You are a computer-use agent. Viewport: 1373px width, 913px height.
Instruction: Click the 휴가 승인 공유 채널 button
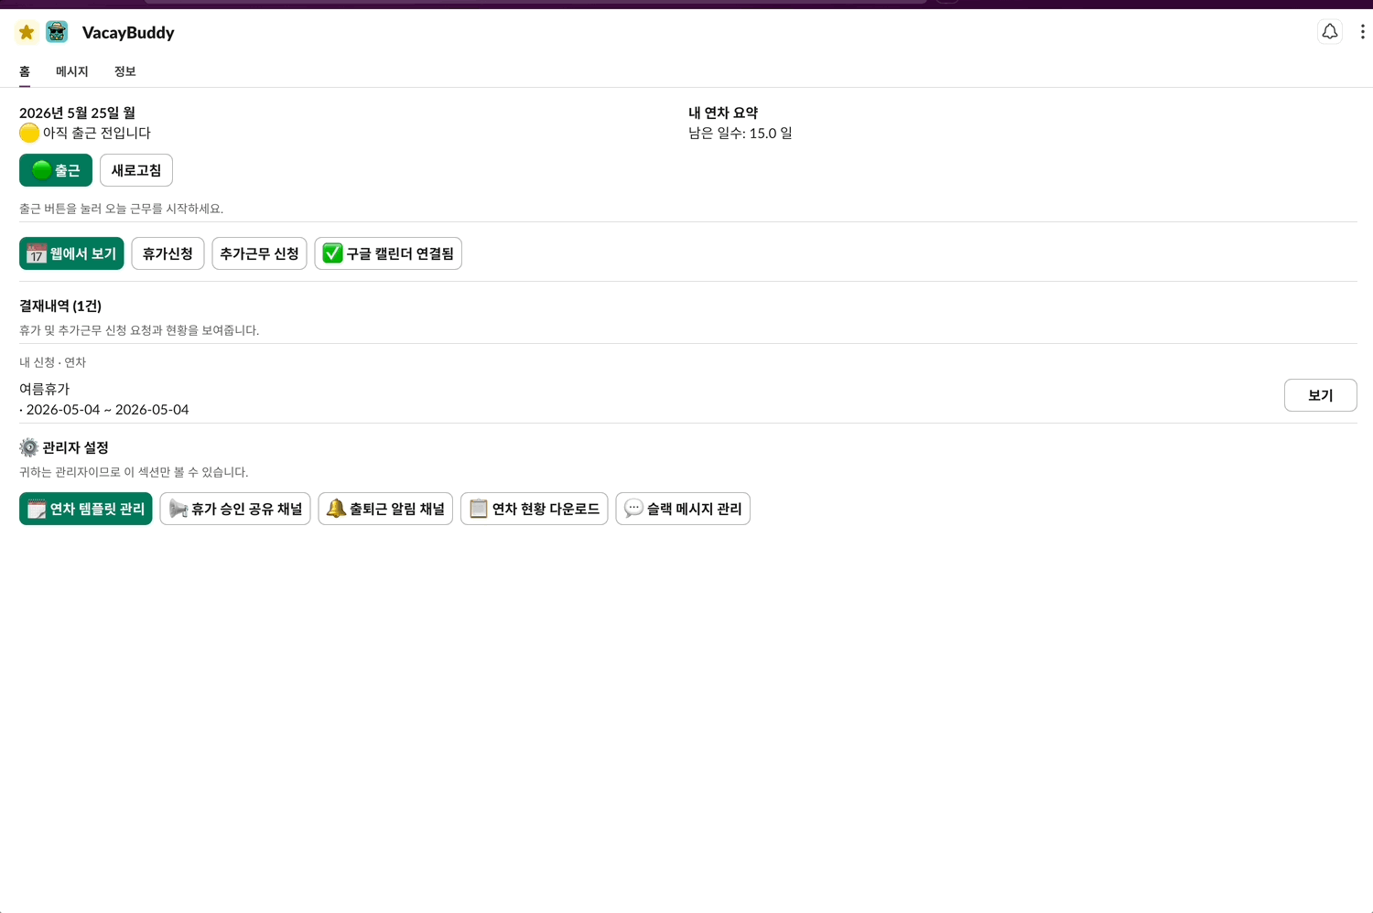pyautogui.click(x=235, y=509)
